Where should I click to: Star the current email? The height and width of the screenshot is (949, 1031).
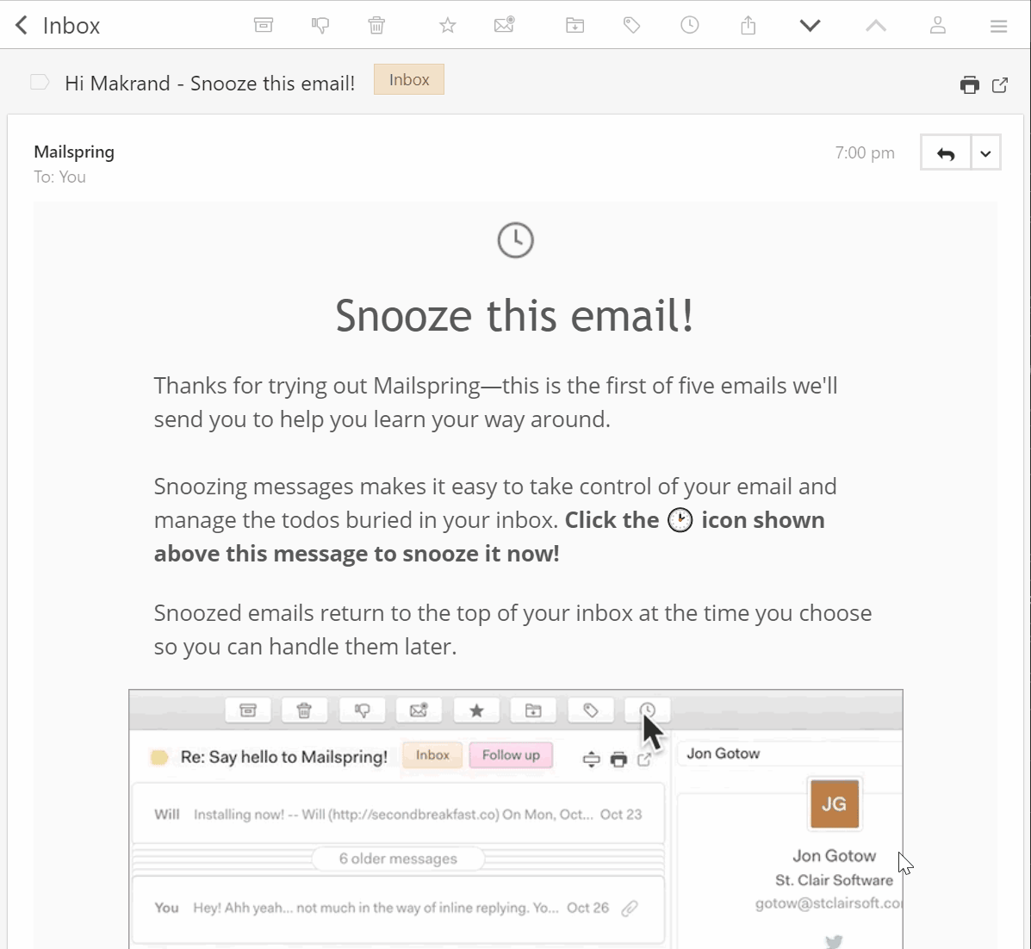447,25
